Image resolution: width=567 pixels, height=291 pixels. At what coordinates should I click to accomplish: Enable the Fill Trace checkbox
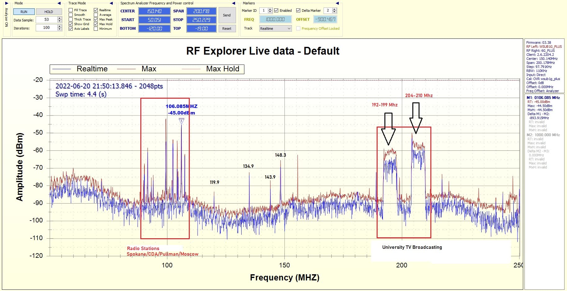coord(71,10)
